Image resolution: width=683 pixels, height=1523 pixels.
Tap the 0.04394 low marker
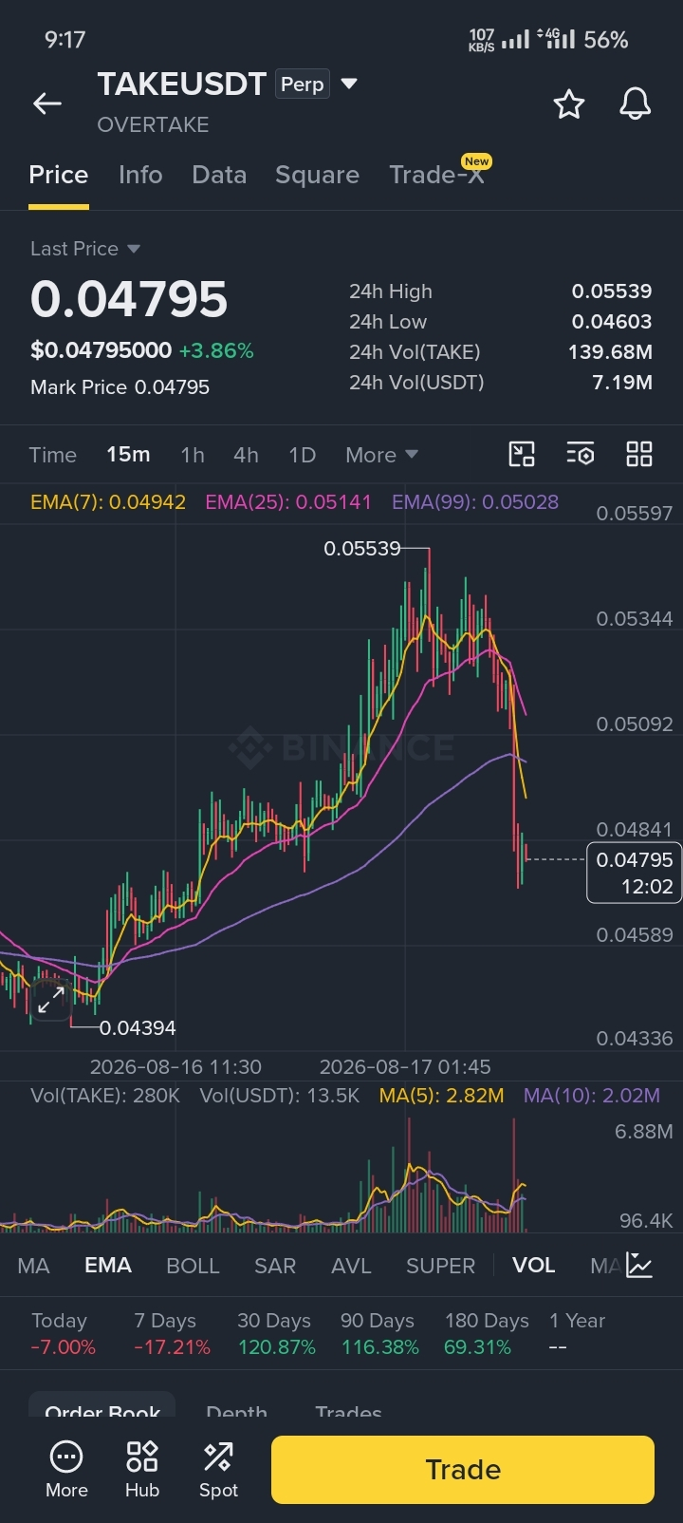(x=138, y=1028)
